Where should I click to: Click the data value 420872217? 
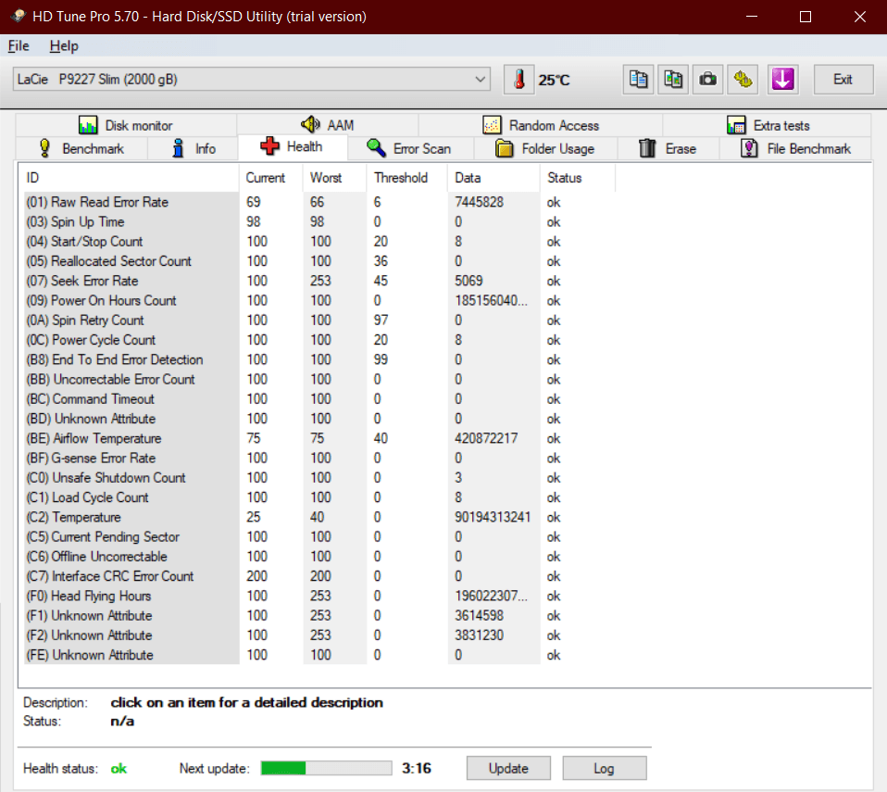pos(486,438)
